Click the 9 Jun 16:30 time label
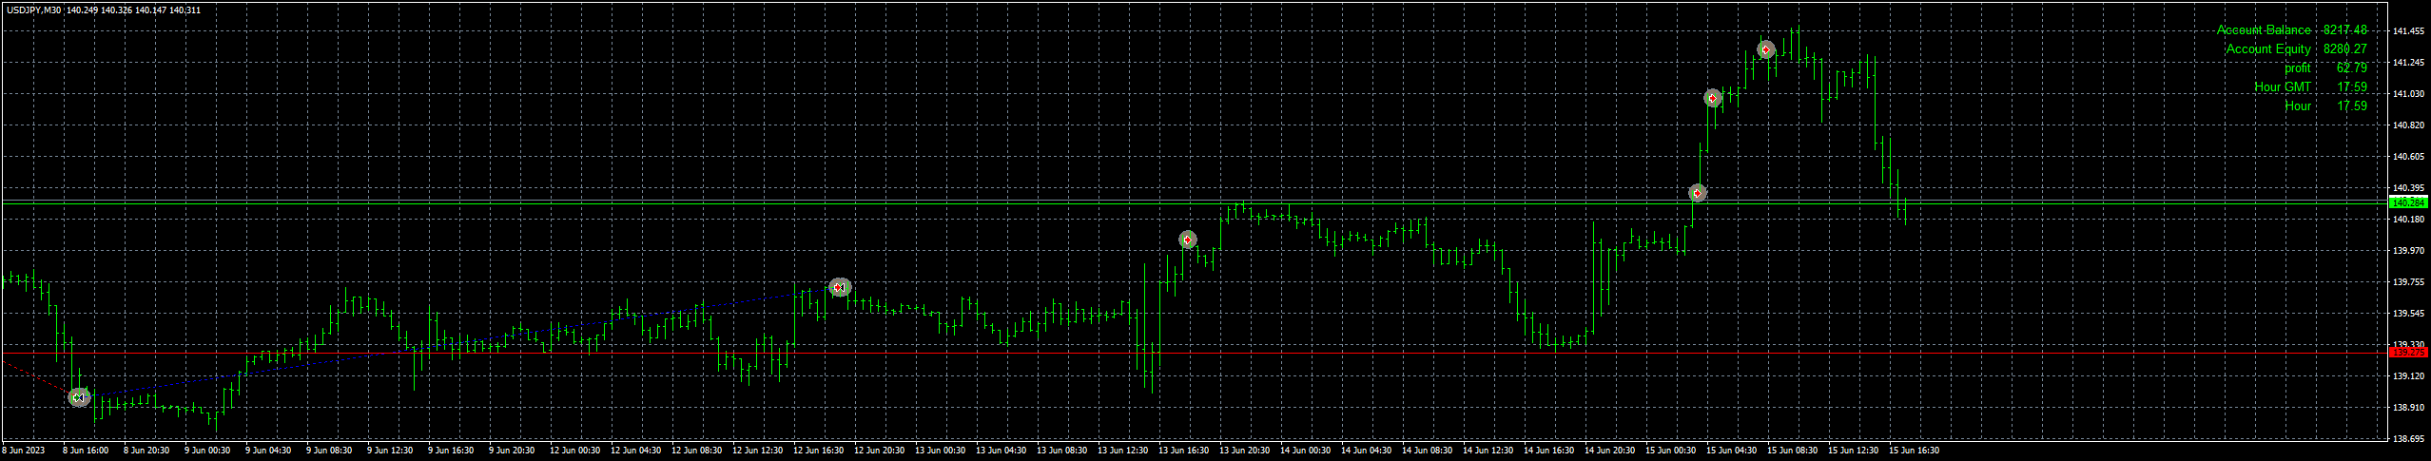The width and height of the screenshot is (2431, 461). point(451,451)
